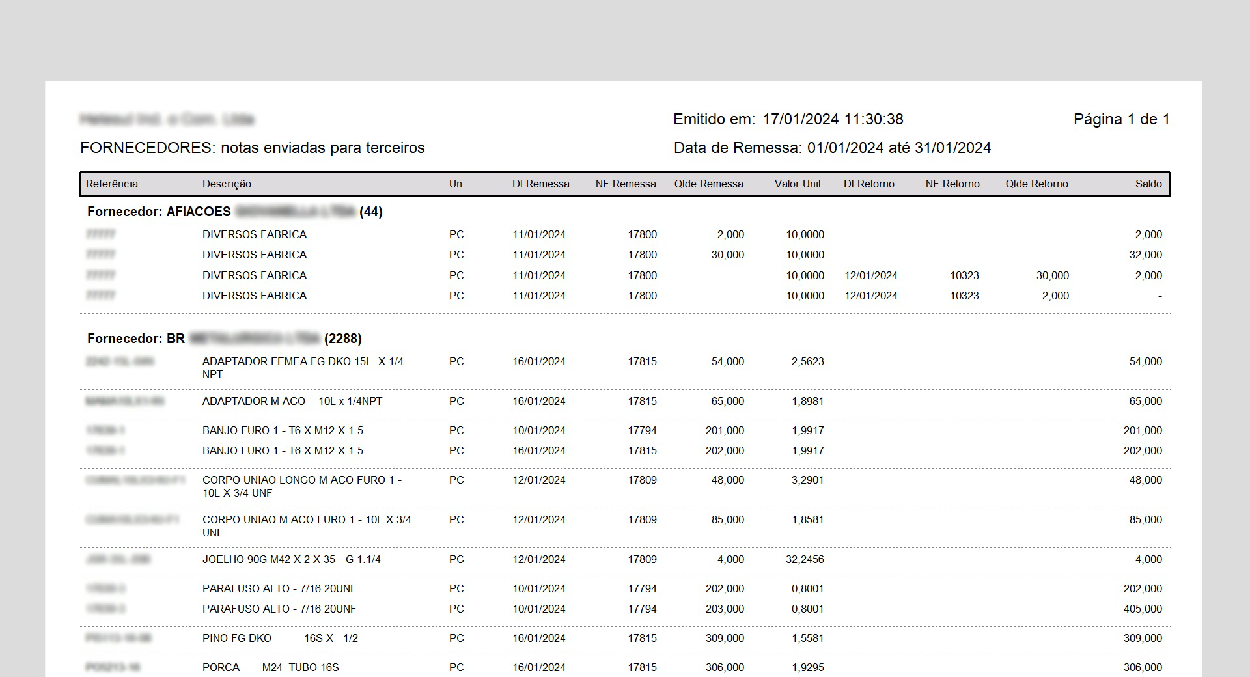Click the 'NF Remessa' column header
The image size is (1250, 677).
pyautogui.click(x=626, y=184)
